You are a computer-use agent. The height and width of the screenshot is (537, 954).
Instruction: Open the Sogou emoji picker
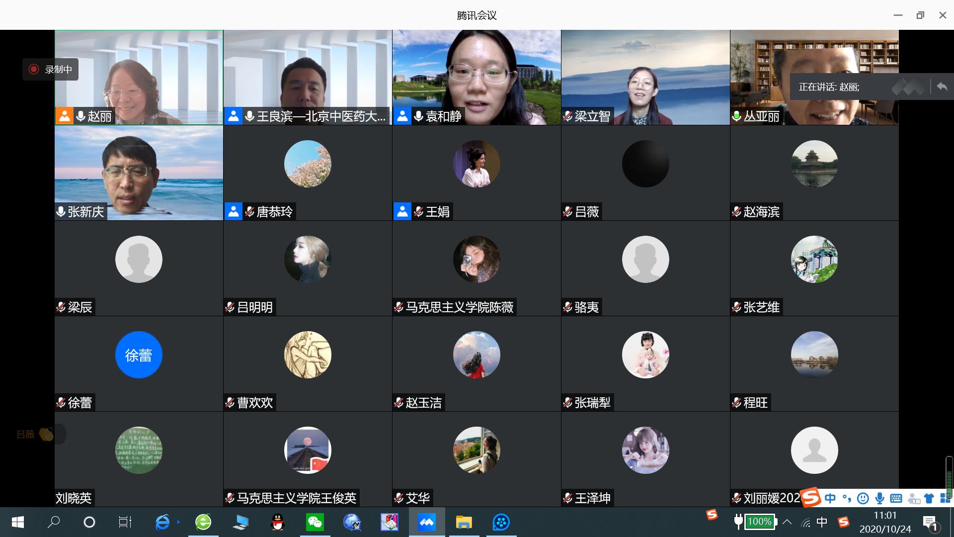pyautogui.click(x=863, y=498)
